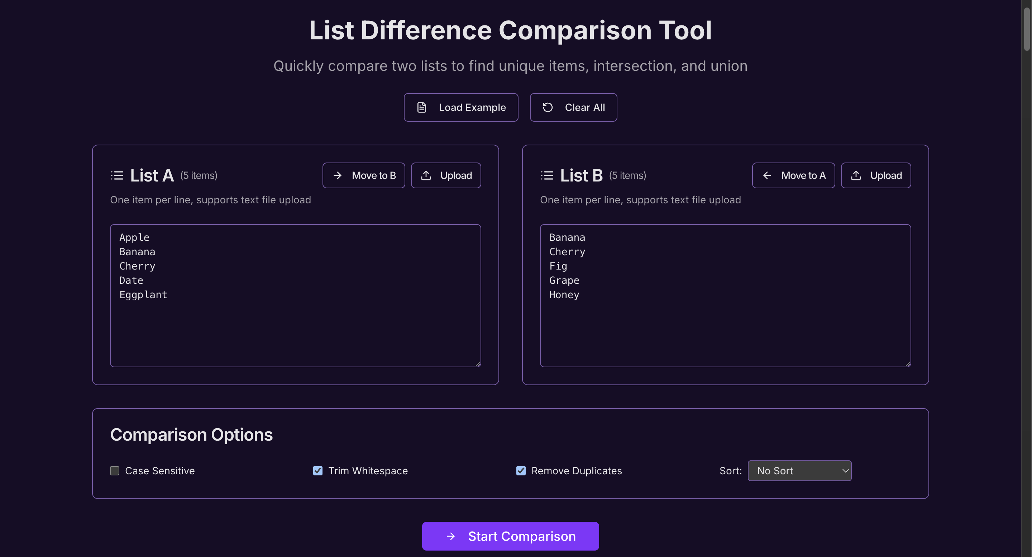Click List A's upload icon
Image resolution: width=1032 pixels, height=557 pixels.
pyautogui.click(x=426, y=175)
